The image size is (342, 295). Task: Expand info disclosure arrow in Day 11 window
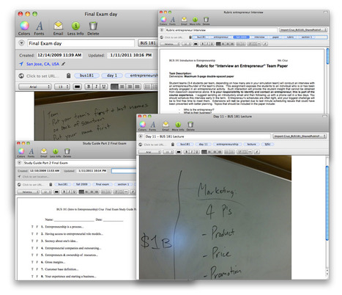[141, 136]
